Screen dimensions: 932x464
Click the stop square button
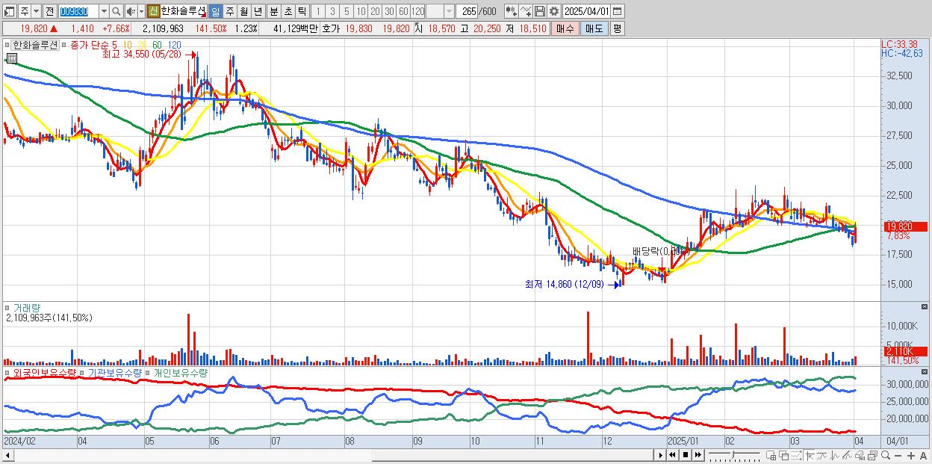click(x=686, y=455)
